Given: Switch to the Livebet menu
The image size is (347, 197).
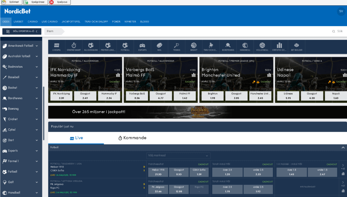Looking at the screenshot, I should (18, 22).
